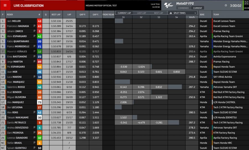Click Jack Miller's number 43 badge

(x=40, y=21)
